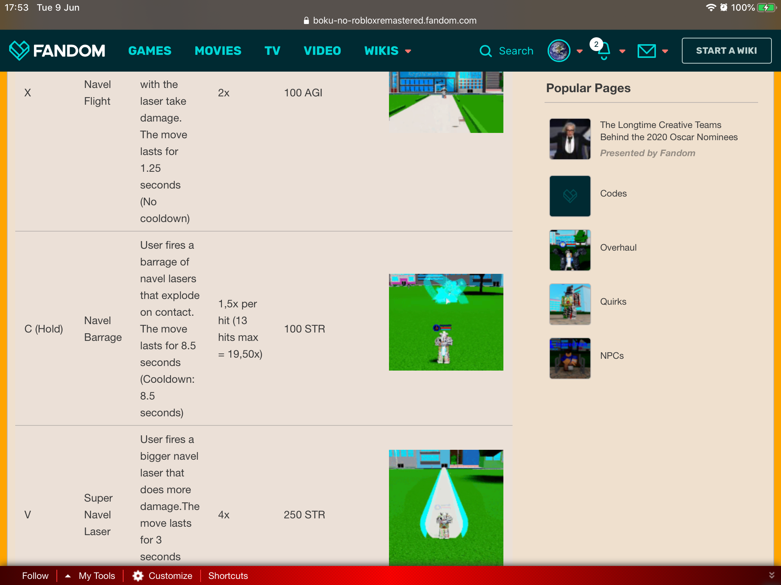This screenshot has width=781, height=585.
Task: Expand the WIKIS dropdown menu
Action: (x=408, y=51)
